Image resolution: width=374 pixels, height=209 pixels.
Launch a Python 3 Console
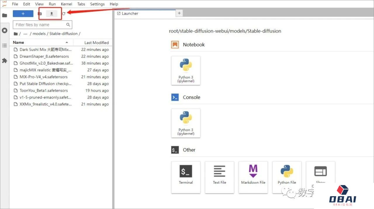pyautogui.click(x=186, y=123)
